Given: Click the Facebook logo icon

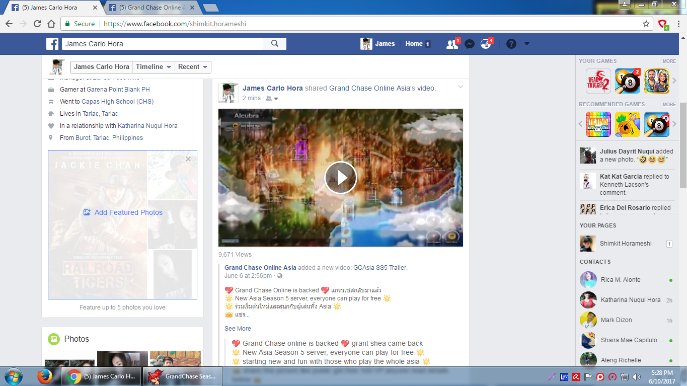Looking at the screenshot, I should click(x=52, y=44).
